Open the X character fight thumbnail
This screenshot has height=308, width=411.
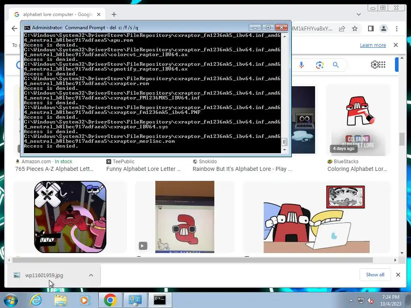pyautogui.click(x=70, y=217)
